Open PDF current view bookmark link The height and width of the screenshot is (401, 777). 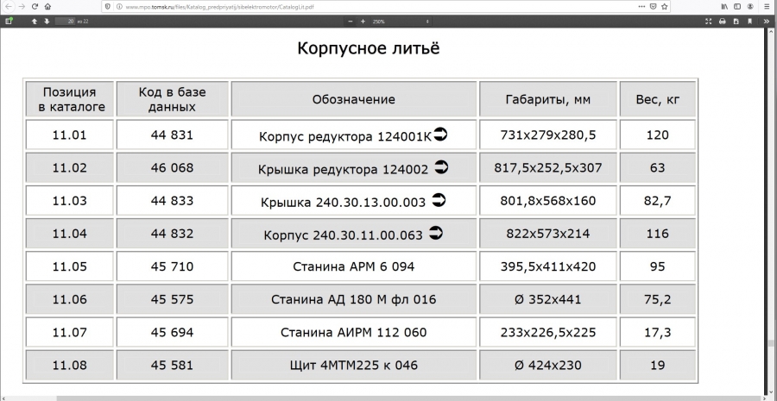[x=749, y=21]
